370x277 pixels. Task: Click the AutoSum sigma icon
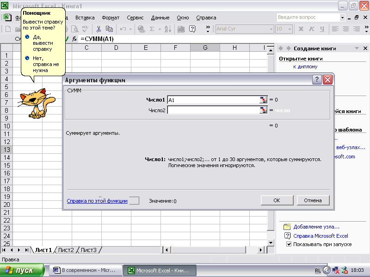152,29
